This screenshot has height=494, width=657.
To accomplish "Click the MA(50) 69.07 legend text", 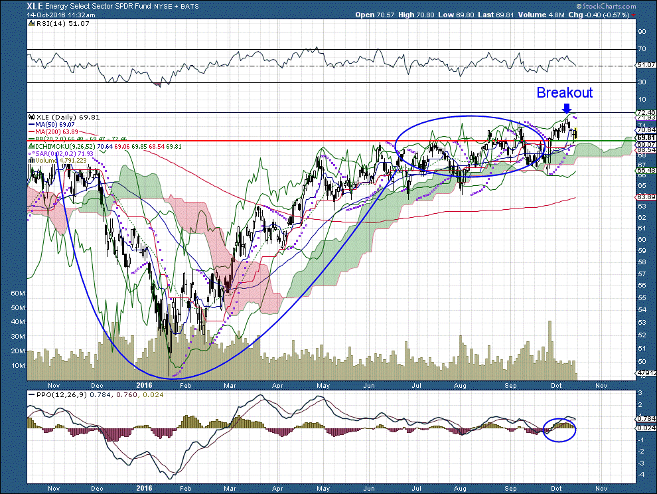I will click(x=55, y=125).
